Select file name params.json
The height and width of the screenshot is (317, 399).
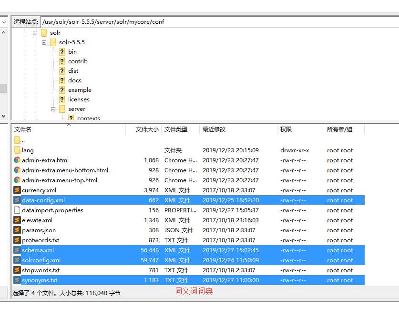tap(39, 230)
